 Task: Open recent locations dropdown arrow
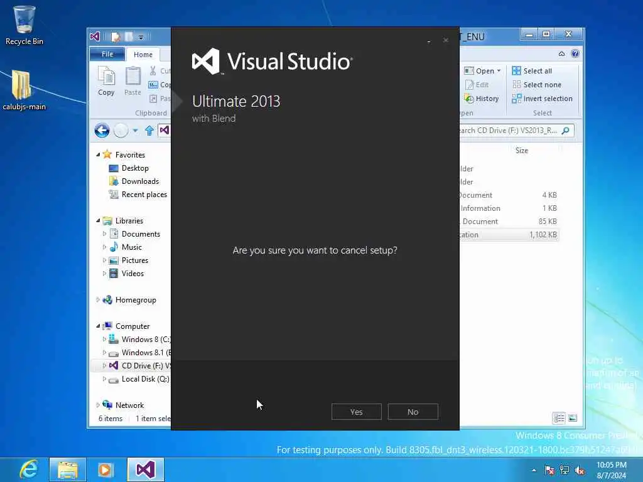tap(136, 131)
